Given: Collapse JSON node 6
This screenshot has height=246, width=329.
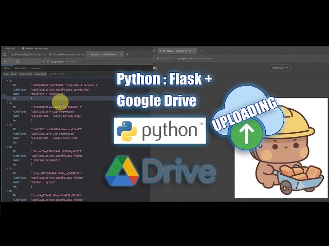Looking at the screenshot, I should pos(7,147).
